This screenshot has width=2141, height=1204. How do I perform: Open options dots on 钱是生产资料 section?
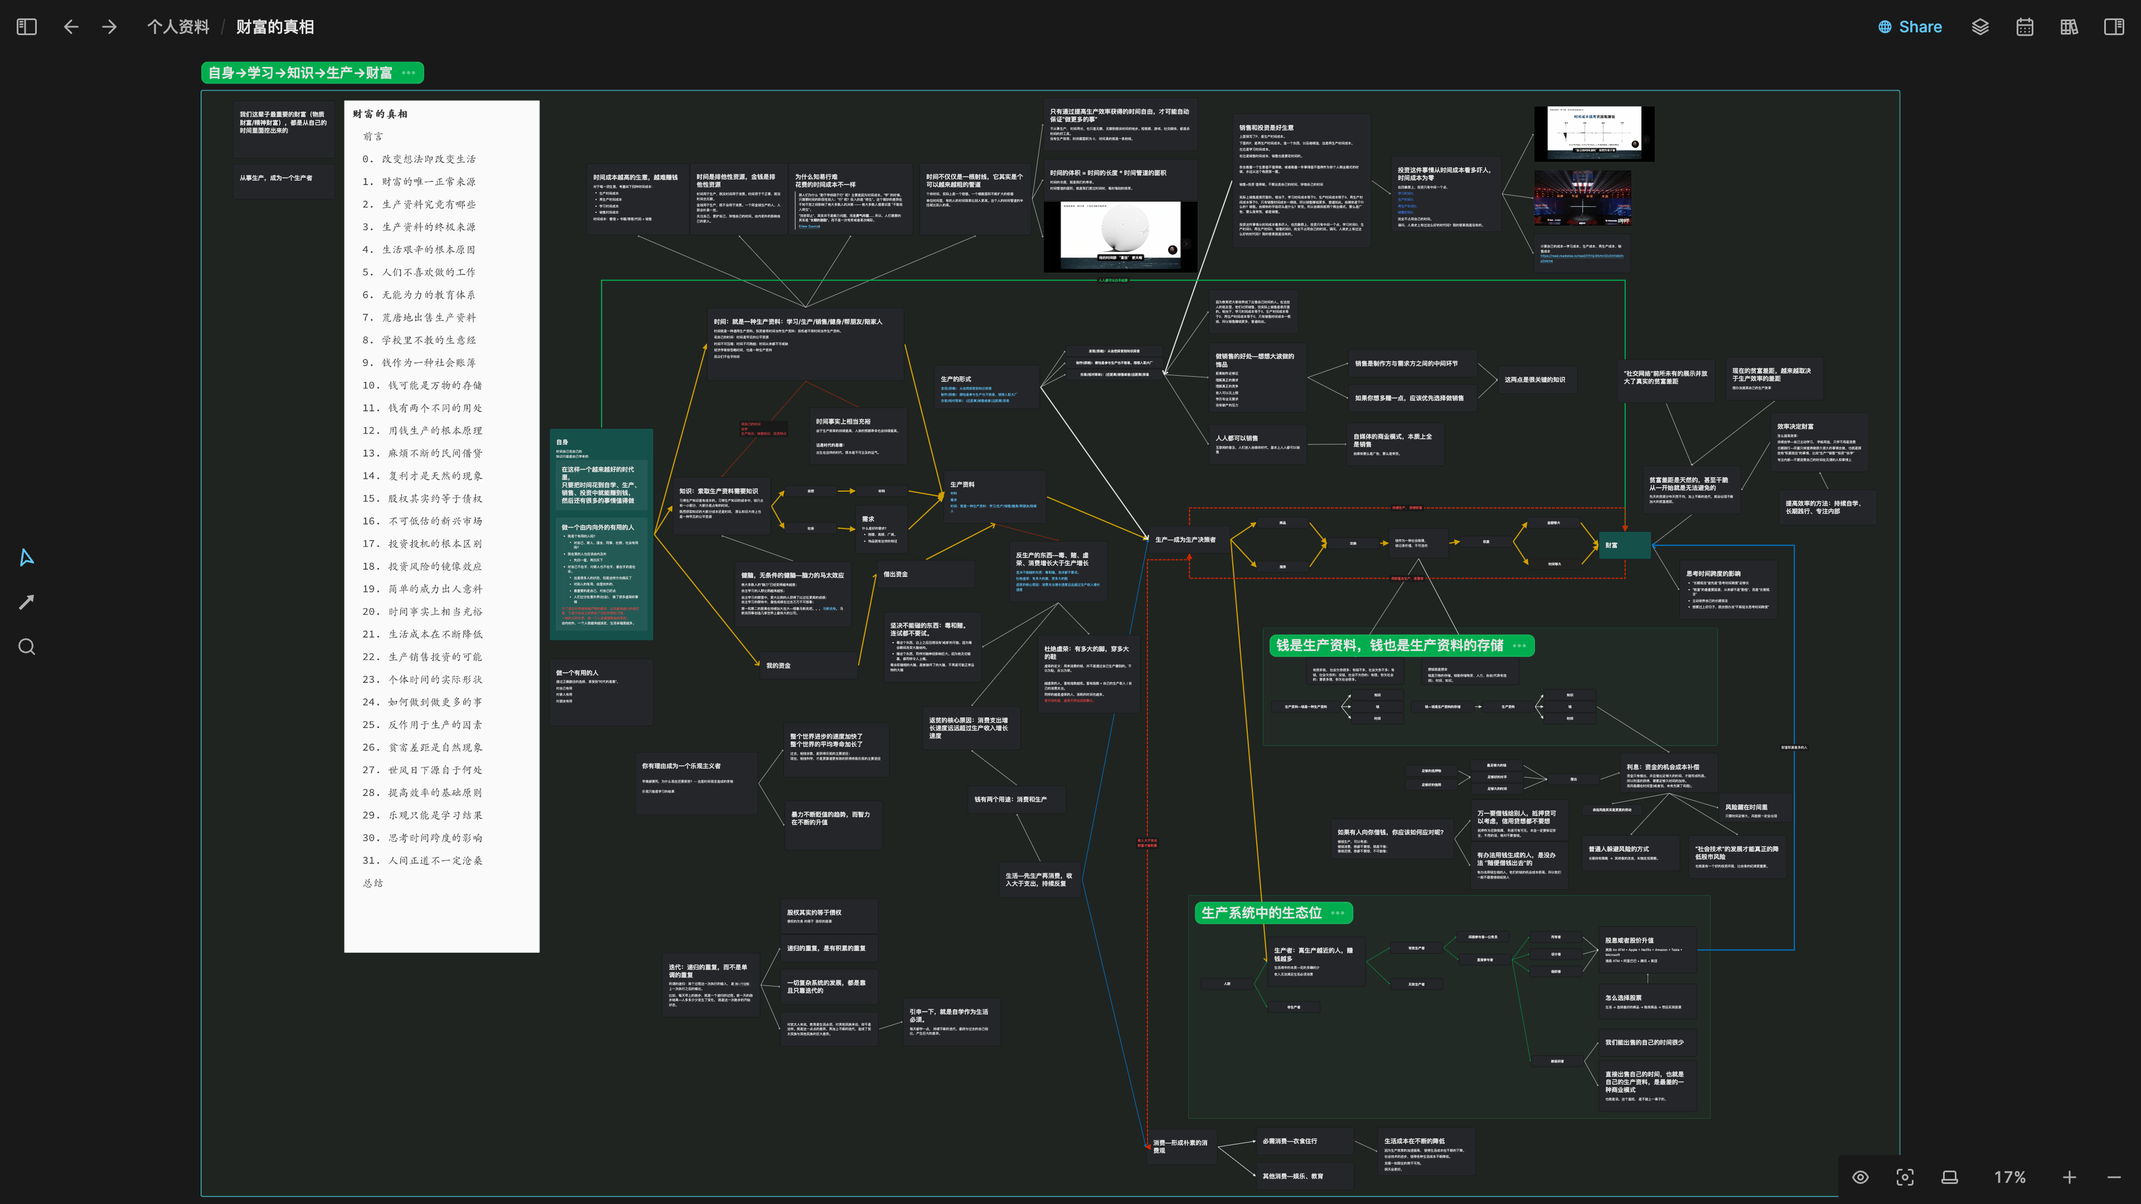click(1519, 645)
